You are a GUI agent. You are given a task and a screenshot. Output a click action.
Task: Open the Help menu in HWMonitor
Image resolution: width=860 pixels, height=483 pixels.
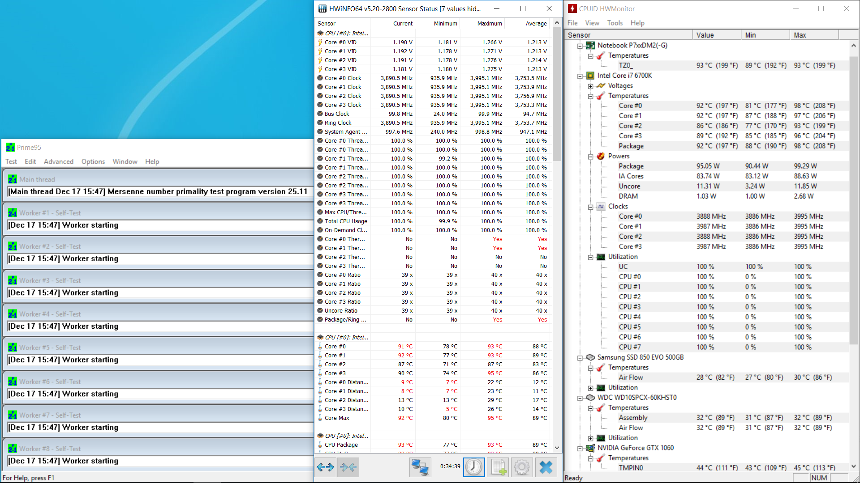[637, 23]
